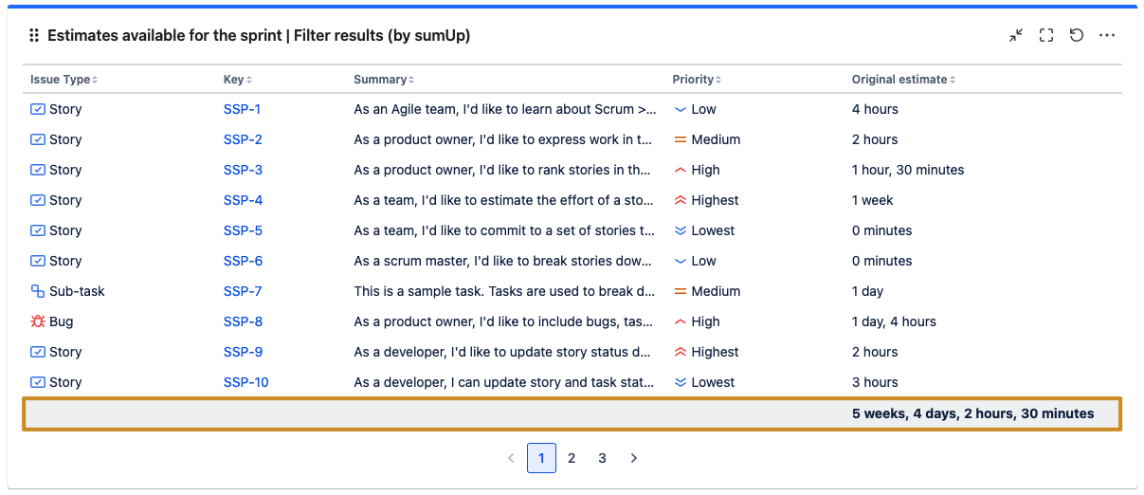Select the total estimate sum row

(x=572, y=413)
